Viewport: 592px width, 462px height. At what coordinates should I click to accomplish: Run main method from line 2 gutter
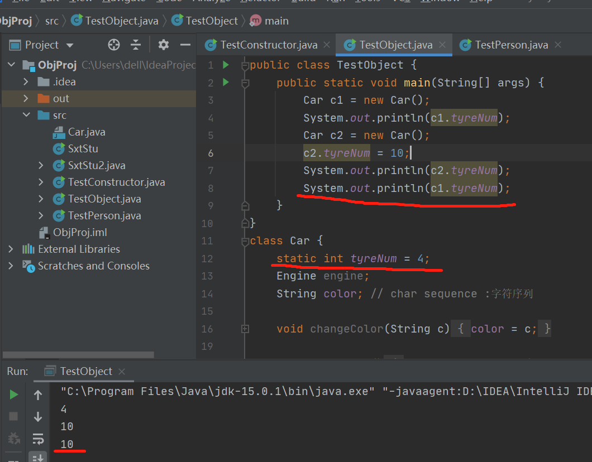click(226, 82)
